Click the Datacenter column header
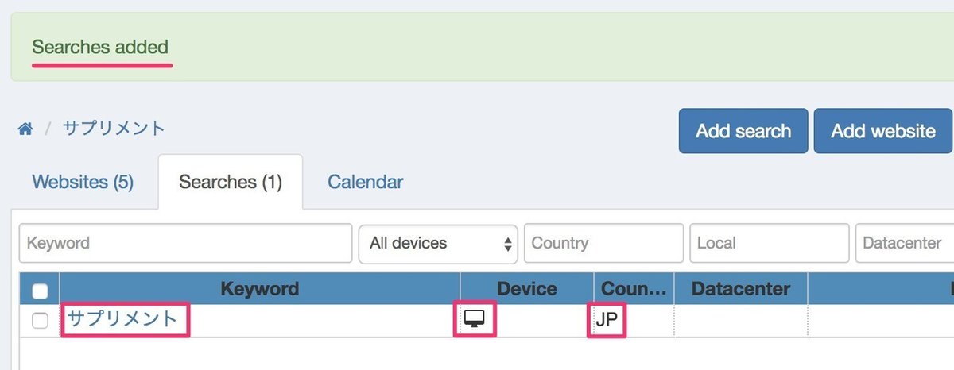The width and height of the screenshot is (954, 370). 740,289
